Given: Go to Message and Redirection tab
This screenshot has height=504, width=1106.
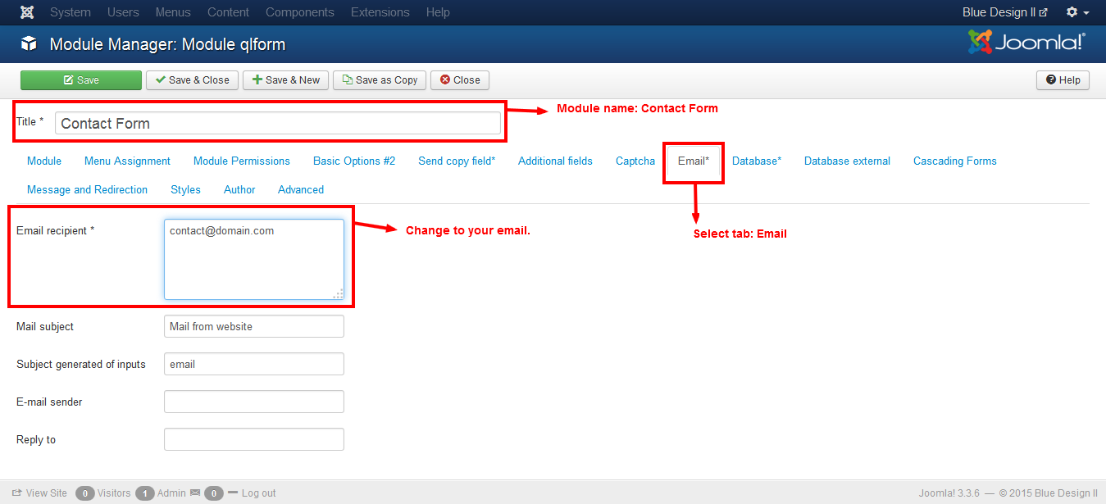Looking at the screenshot, I should click(87, 190).
